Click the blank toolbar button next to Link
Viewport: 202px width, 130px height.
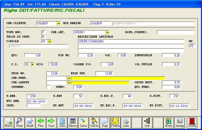point(158,123)
